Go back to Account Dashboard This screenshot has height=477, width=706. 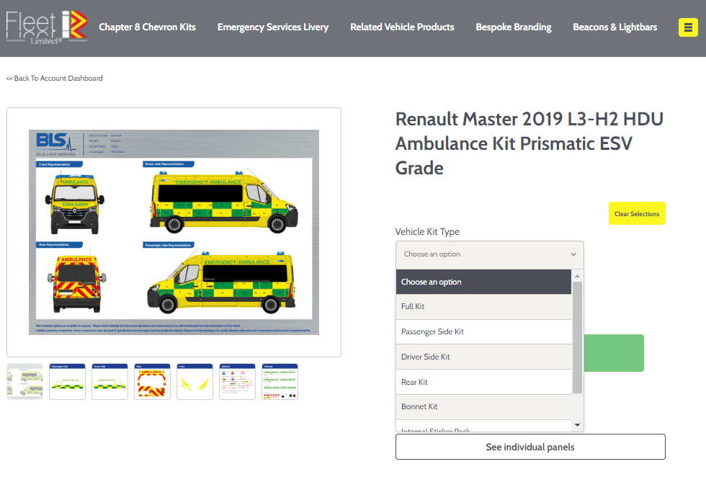pos(55,79)
